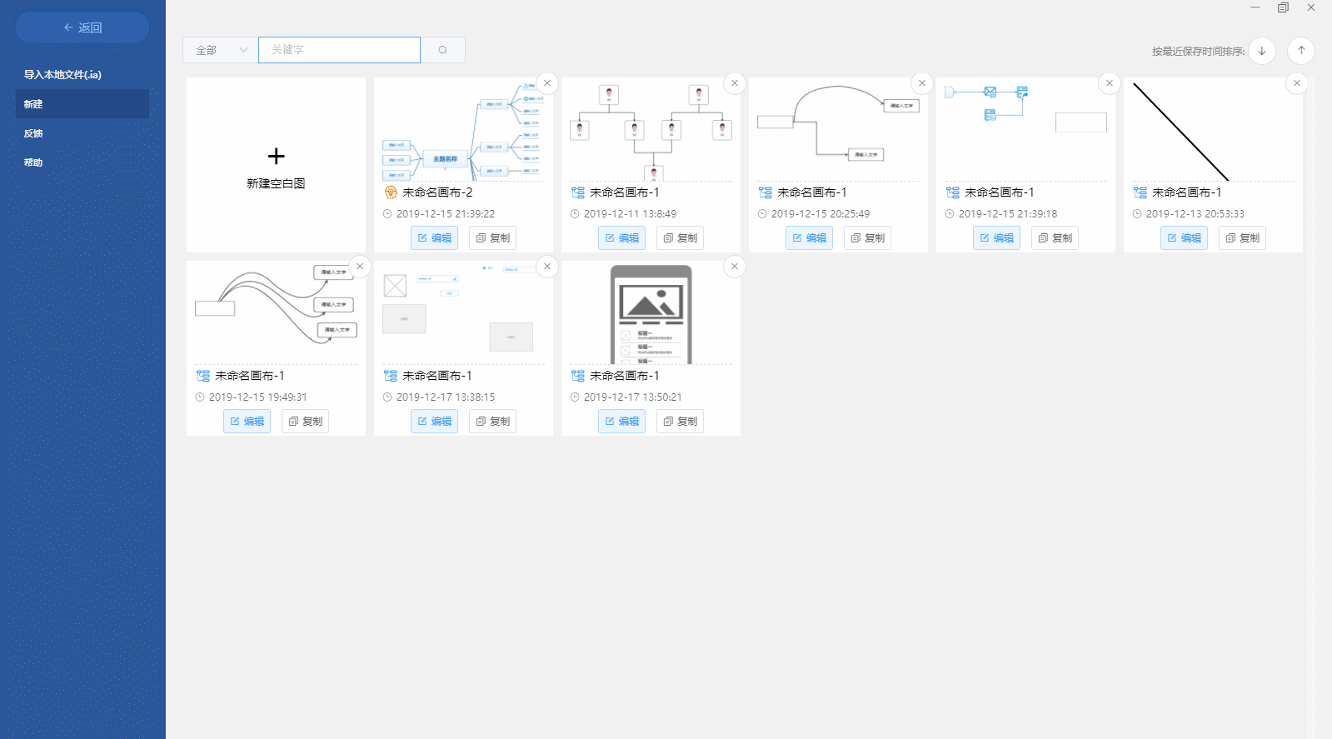Sort by save time descending arrow
The image size is (1332, 739).
click(1261, 51)
